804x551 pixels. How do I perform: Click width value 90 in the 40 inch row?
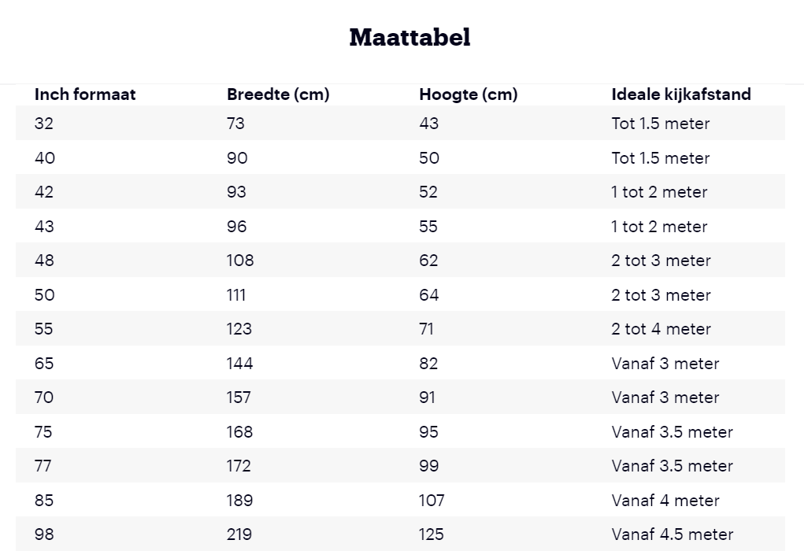237,158
